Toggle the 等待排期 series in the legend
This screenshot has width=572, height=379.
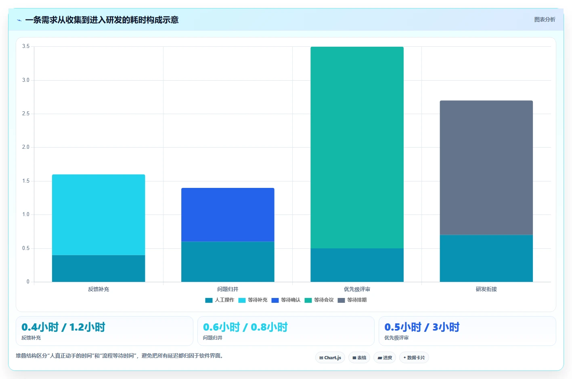pos(352,300)
